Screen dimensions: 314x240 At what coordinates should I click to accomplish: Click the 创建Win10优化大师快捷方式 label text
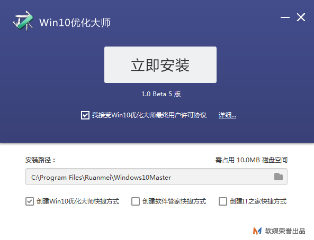point(78,201)
